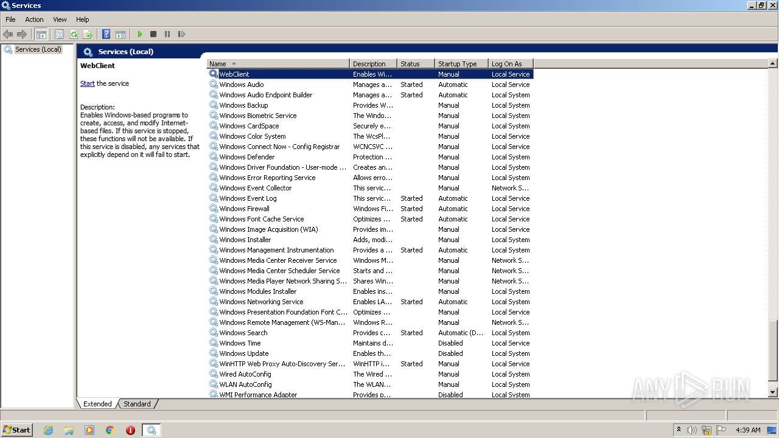Click the Stop Service toolbar icon
This screenshot has width=779, height=438.
point(153,34)
